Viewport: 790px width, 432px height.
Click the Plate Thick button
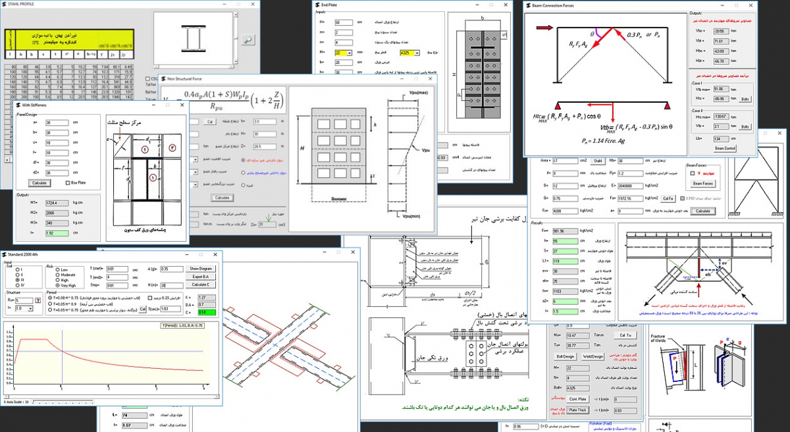[577, 410]
